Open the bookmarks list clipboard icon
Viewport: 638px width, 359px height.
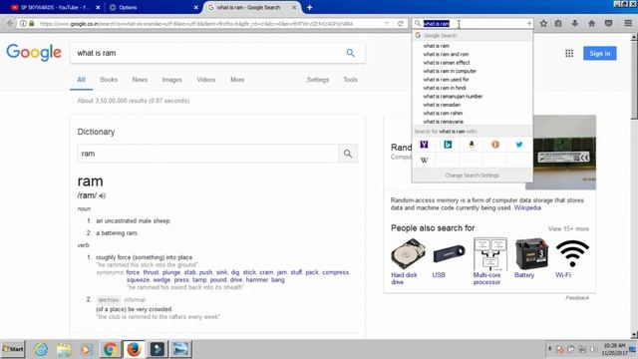(558, 24)
